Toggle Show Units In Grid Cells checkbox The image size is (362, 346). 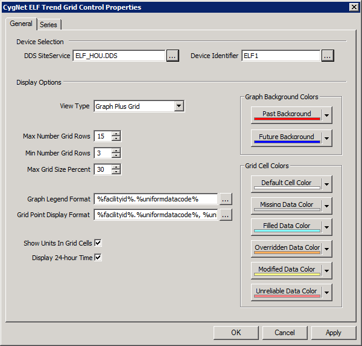[98, 243]
